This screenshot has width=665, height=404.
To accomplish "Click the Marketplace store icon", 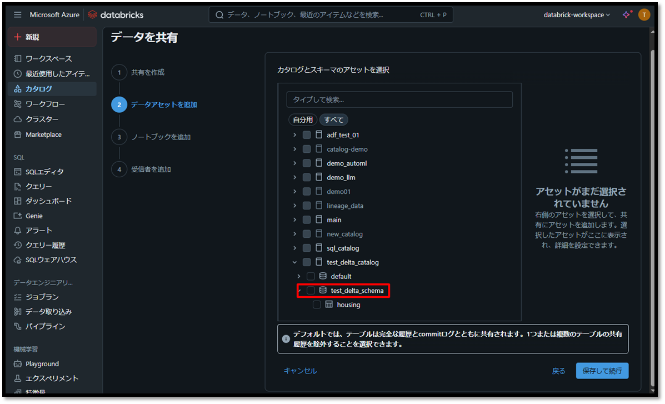I will [17, 134].
